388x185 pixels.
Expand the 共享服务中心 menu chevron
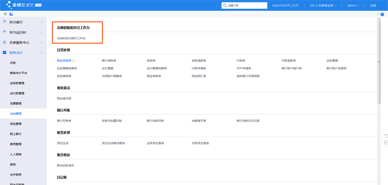[41, 42]
